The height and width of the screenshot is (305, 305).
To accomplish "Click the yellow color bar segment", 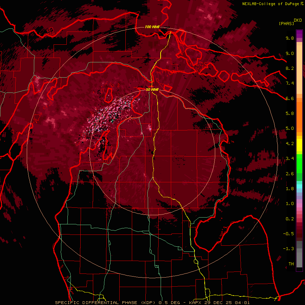I will [x=299, y=145].
